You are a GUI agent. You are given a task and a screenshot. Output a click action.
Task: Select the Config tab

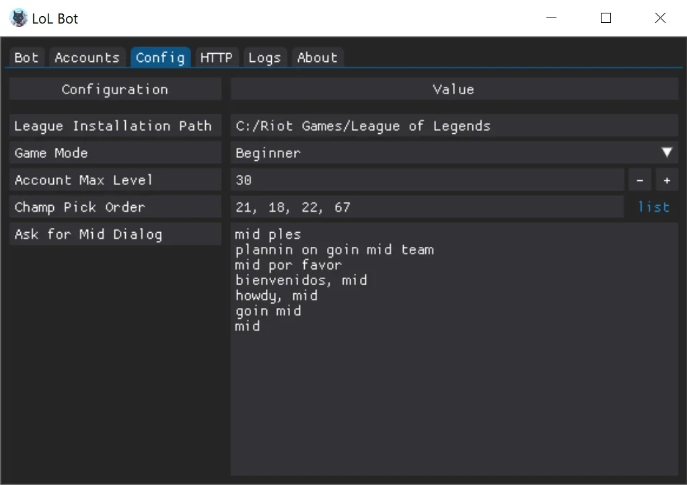[x=160, y=58]
